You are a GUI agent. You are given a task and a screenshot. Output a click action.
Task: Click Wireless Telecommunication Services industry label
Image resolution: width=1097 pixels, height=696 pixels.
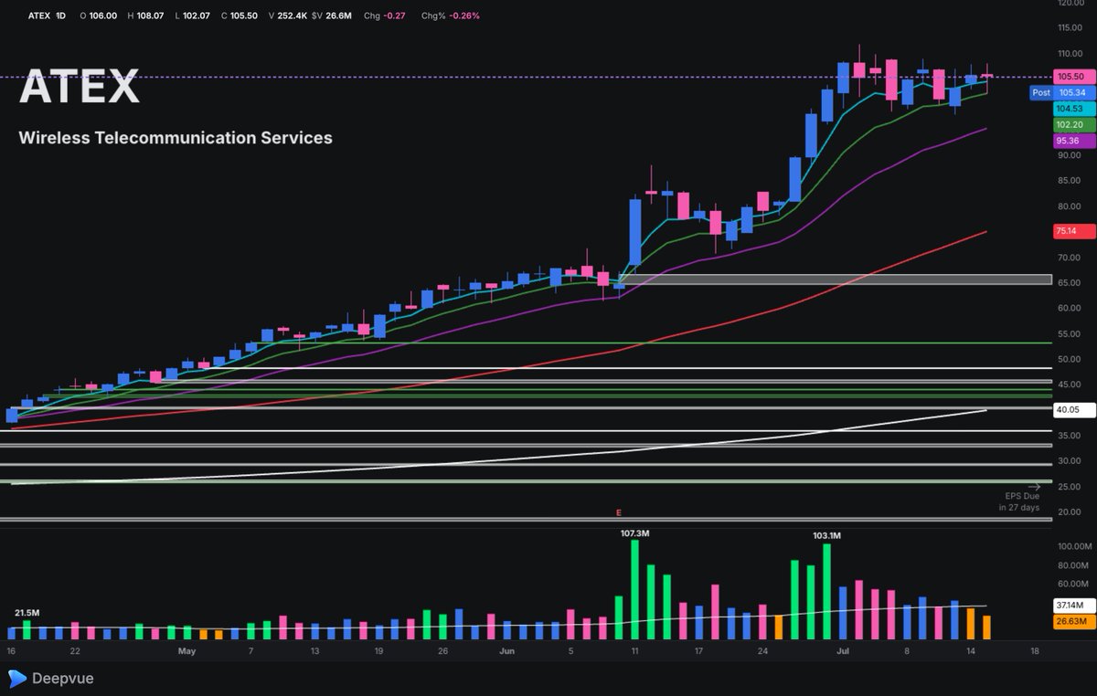176,138
